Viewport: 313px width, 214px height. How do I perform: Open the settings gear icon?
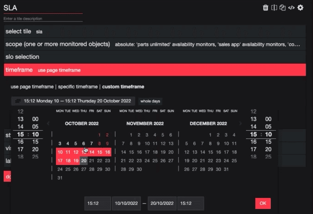300,8
